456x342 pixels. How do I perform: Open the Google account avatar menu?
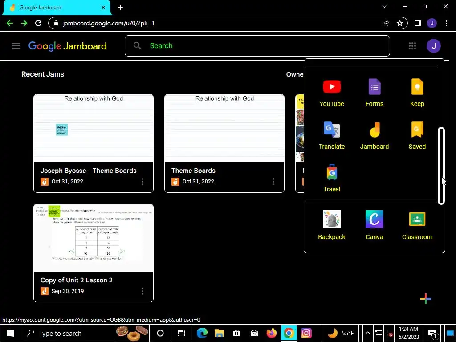(x=433, y=46)
